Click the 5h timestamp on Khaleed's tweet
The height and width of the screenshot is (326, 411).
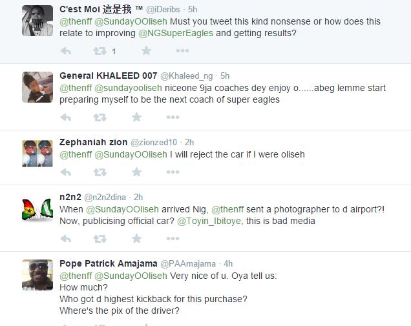pyautogui.click(x=225, y=76)
